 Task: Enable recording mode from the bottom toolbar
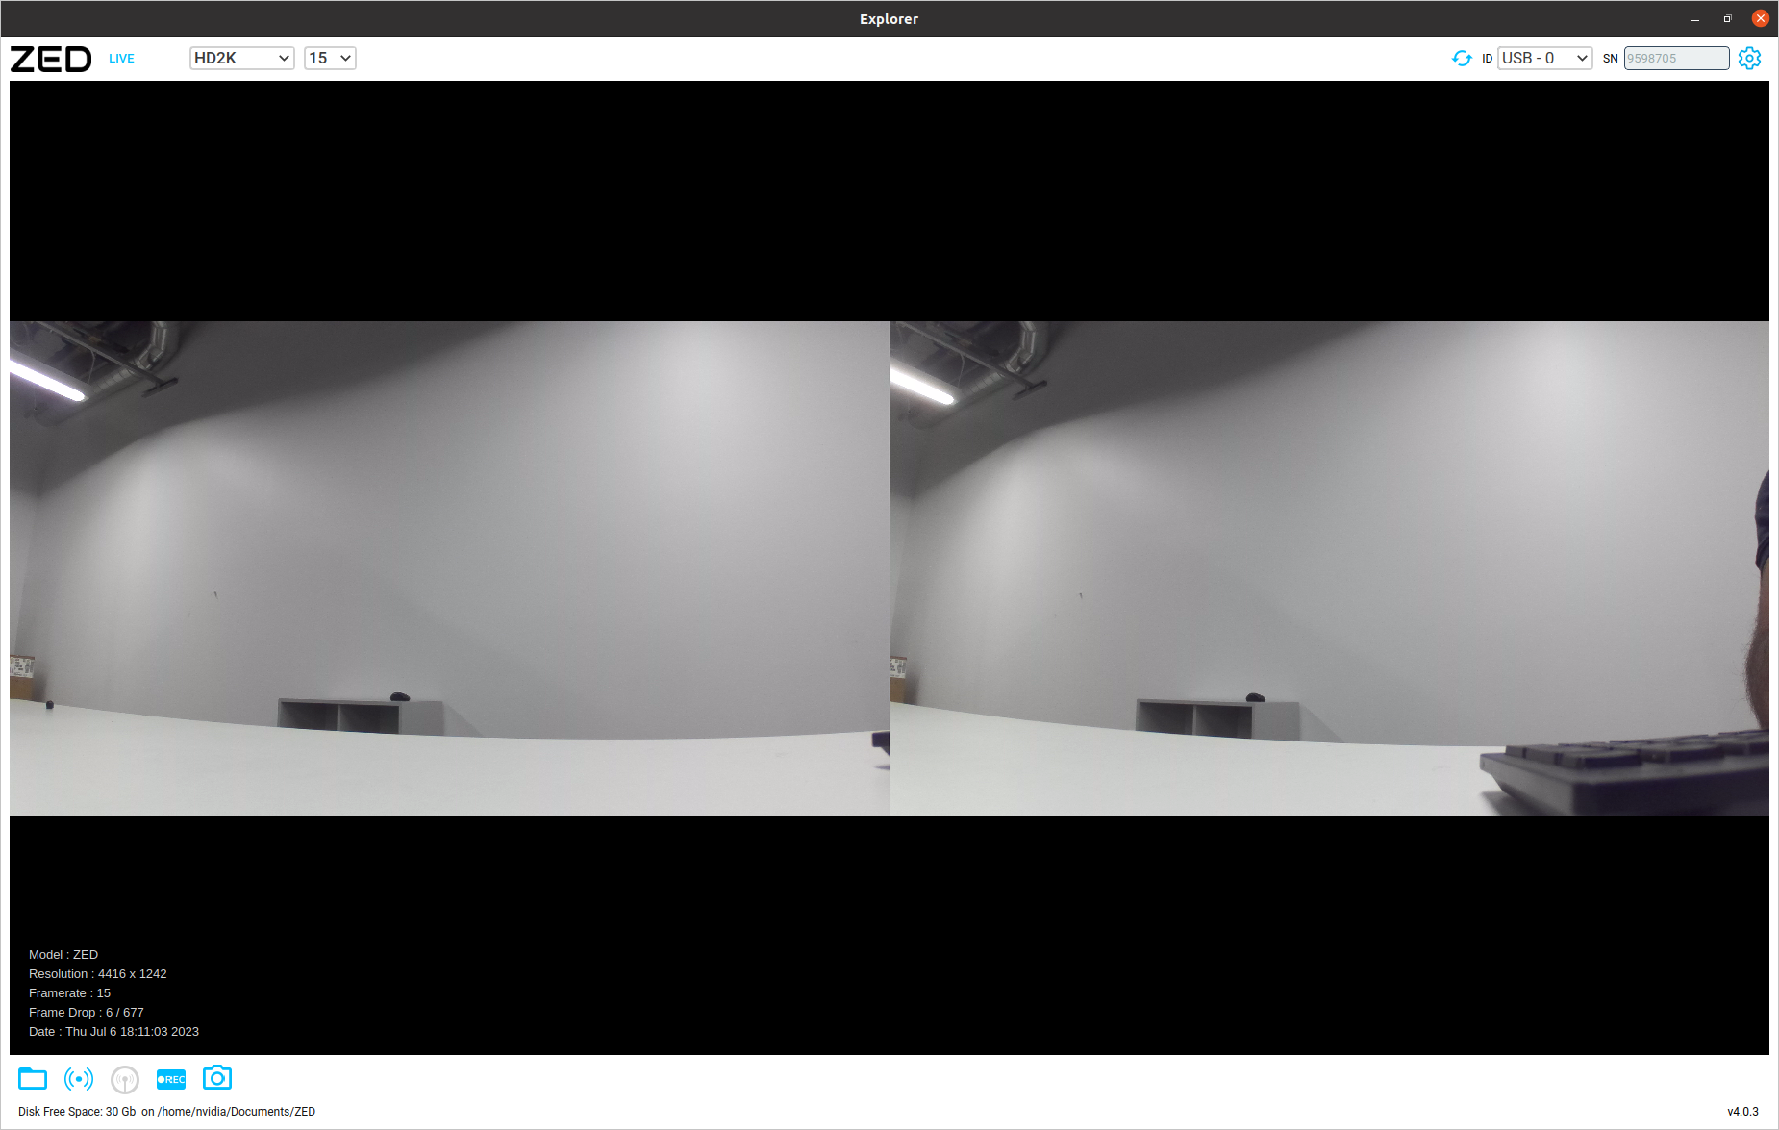point(170,1078)
